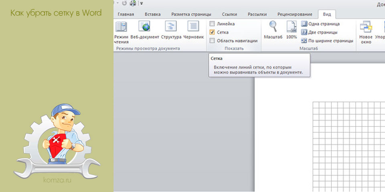
Task: Open the Рассылки tab
Action: pyautogui.click(x=257, y=14)
